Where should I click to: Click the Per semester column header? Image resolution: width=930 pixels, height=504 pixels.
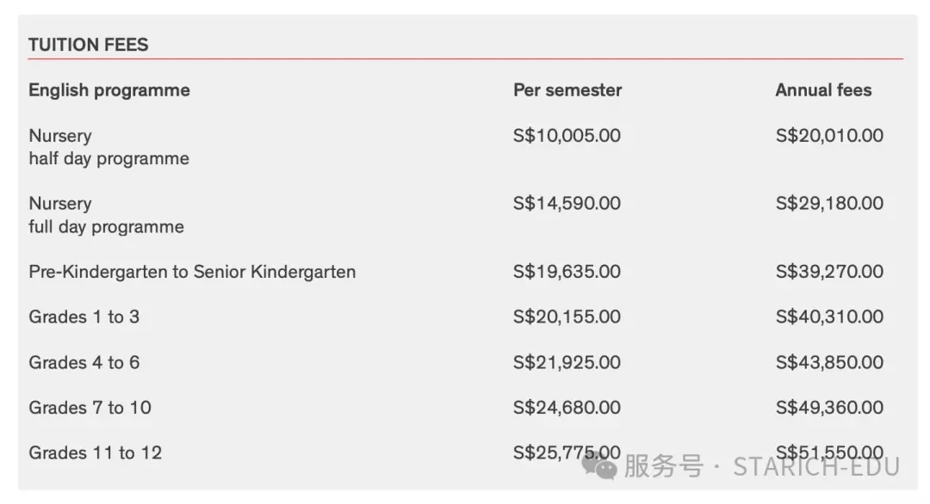pyautogui.click(x=567, y=90)
